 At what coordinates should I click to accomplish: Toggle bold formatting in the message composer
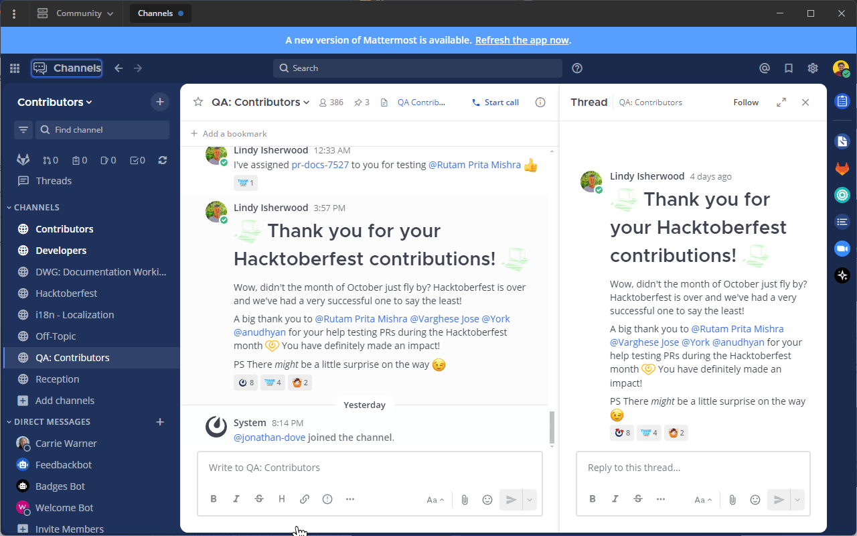(213, 498)
